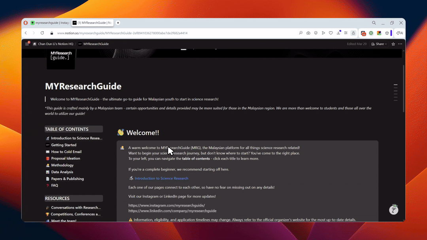Open the extensions cube menu
This screenshot has height=240, width=427.
point(387,33)
